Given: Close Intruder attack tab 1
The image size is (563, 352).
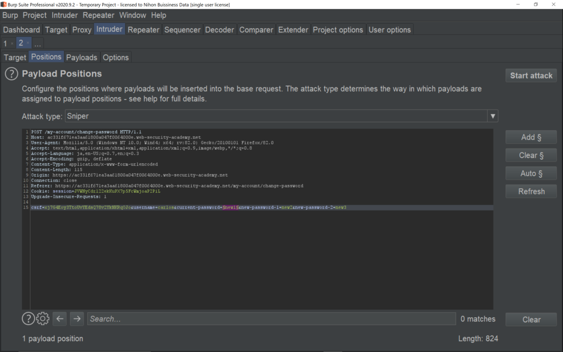Looking at the screenshot, I should tap(12, 43).
